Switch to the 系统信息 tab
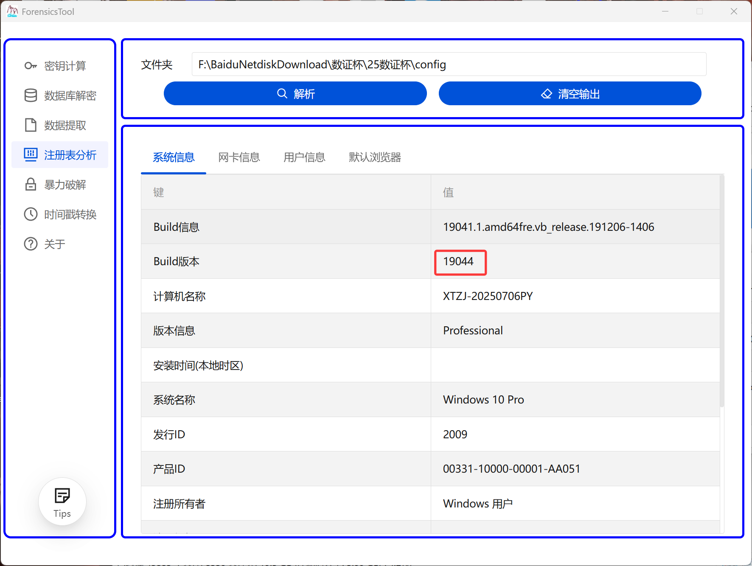This screenshot has width=752, height=566. (174, 157)
